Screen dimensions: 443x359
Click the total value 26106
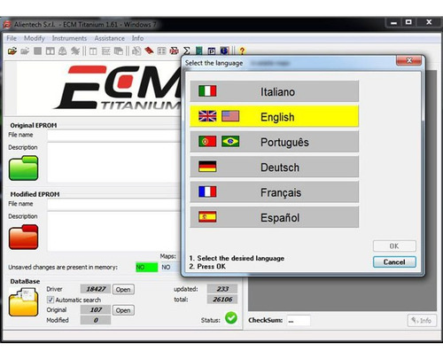point(222,300)
